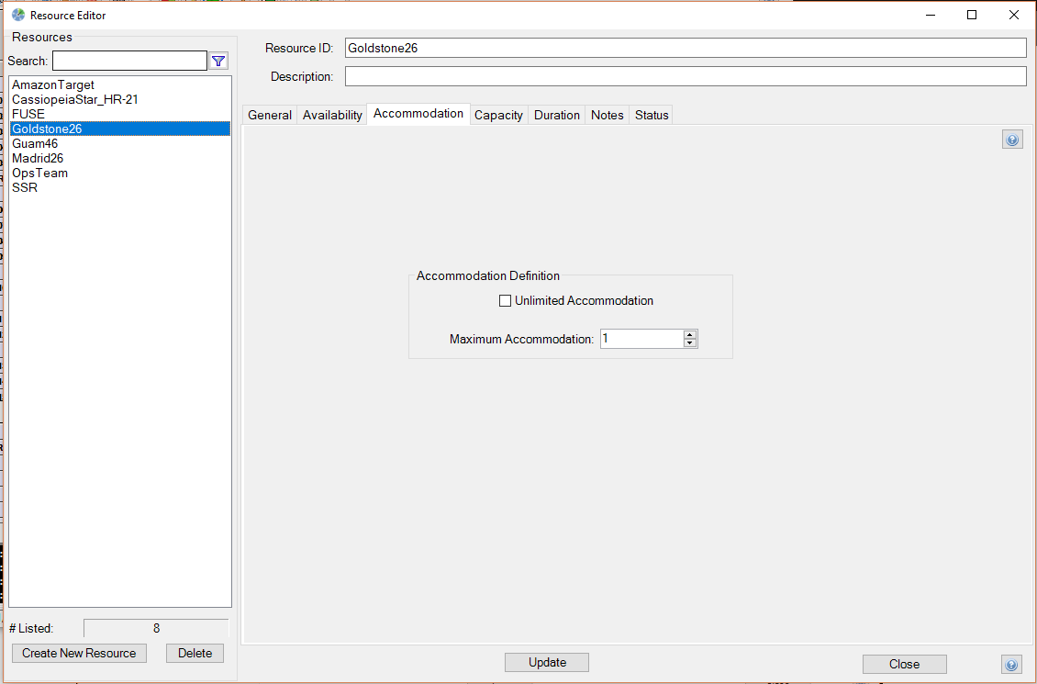This screenshot has height=684, width=1037.
Task: Switch to the General tab
Action: (270, 116)
